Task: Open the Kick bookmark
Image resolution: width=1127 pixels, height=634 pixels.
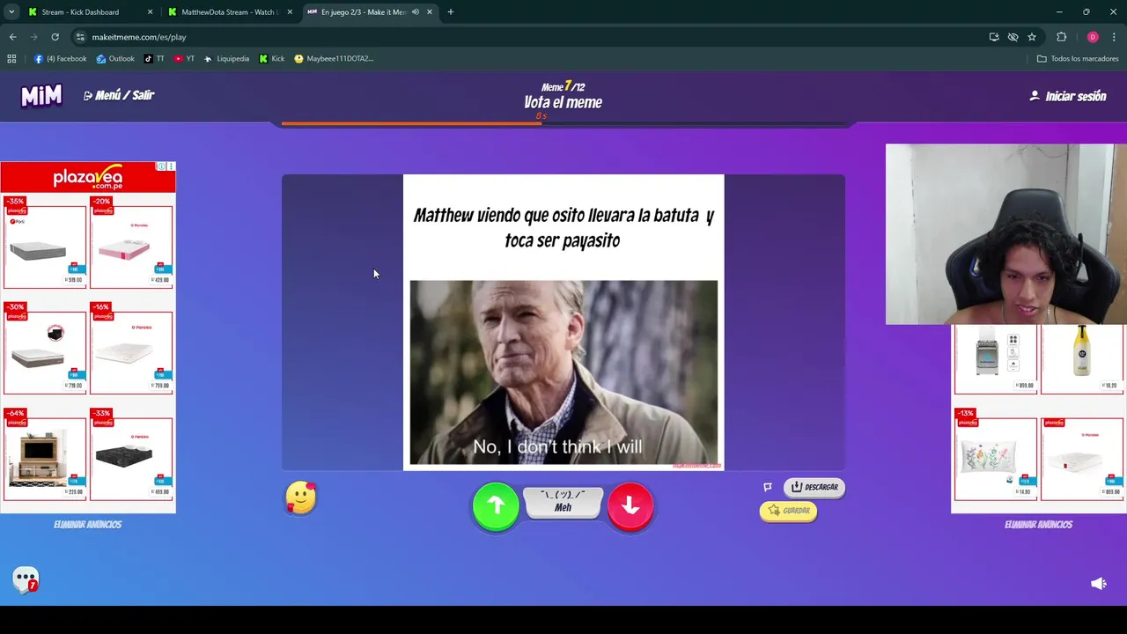Action: 272,59
